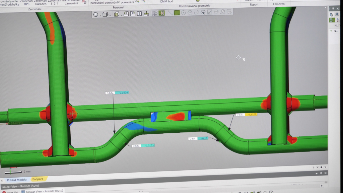Select the solid cube view icon
The height and width of the screenshot is (193, 343).
tap(105, 14)
